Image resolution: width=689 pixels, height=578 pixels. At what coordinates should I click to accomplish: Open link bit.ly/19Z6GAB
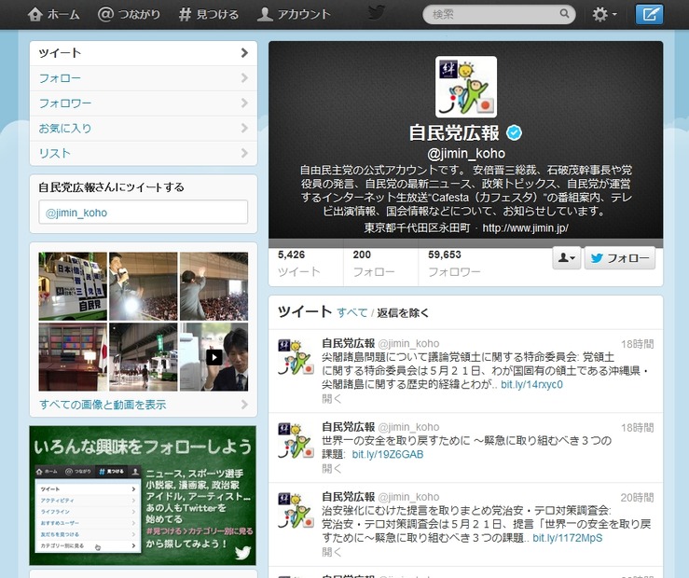pos(388,454)
